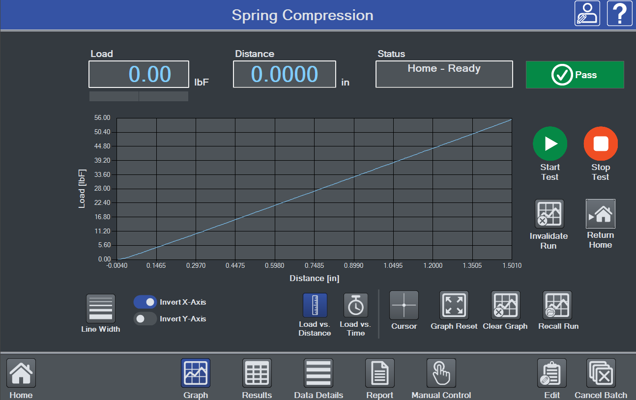Click the Edit clipboard icon
Image resolution: width=636 pixels, height=400 pixels.
[x=552, y=373]
